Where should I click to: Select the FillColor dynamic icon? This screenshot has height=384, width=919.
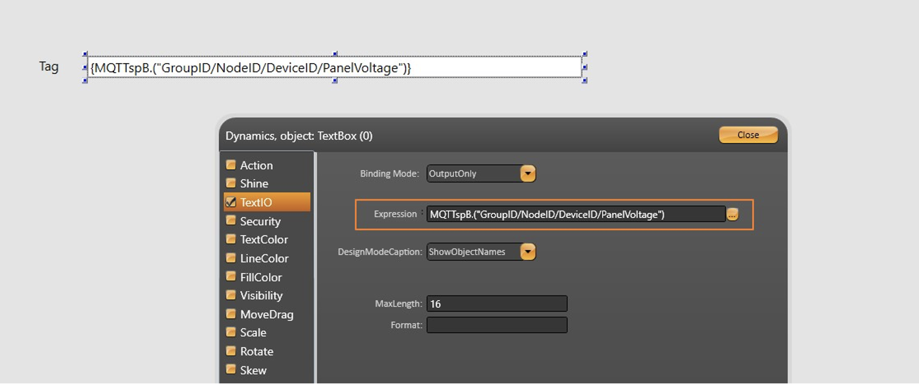(x=231, y=277)
